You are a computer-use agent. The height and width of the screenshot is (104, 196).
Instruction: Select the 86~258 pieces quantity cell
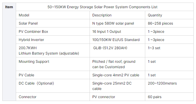pyautogui.click(x=169, y=23)
